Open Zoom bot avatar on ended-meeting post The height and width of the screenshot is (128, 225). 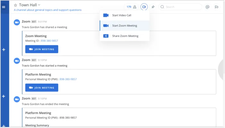tap(17, 99)
